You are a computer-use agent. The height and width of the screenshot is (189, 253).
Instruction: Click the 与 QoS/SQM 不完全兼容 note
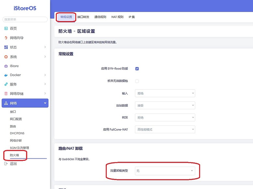74,159
